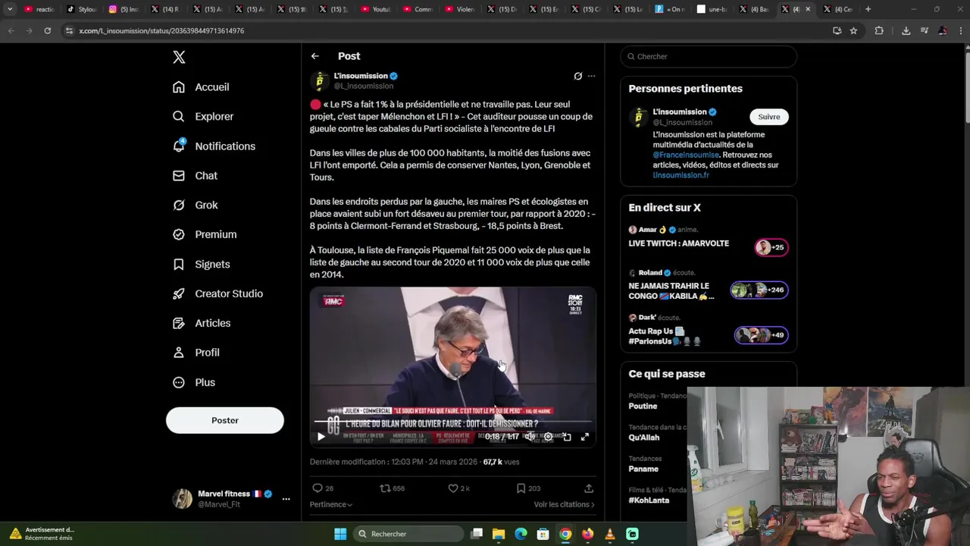Toggle picture-in-picture for video
The width and height of the screenshot is (970, 546).
(567, 437)
